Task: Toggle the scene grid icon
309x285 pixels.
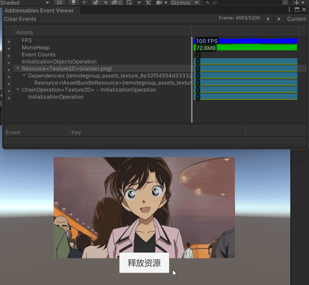Action: pyautogui.click(x=130, y=2)
